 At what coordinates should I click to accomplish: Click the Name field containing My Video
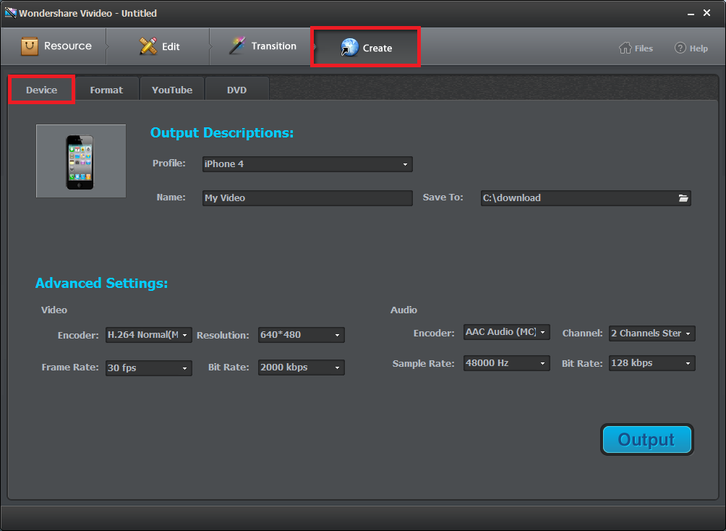coord(307,197)
